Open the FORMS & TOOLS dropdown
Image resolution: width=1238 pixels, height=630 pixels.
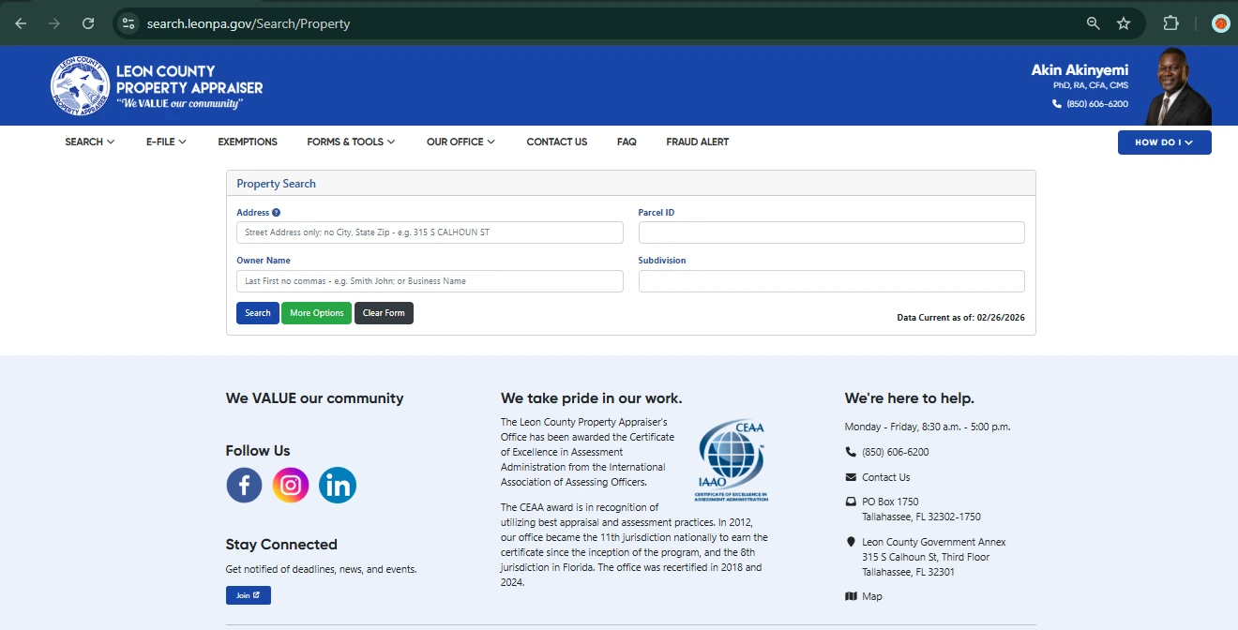click(x=351, y=142)
